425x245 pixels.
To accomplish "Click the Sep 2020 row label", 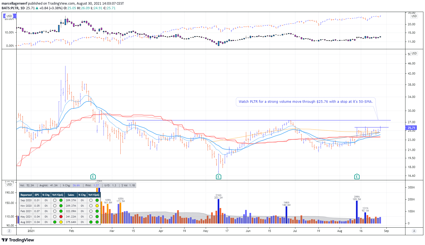I will pos(26,200).
